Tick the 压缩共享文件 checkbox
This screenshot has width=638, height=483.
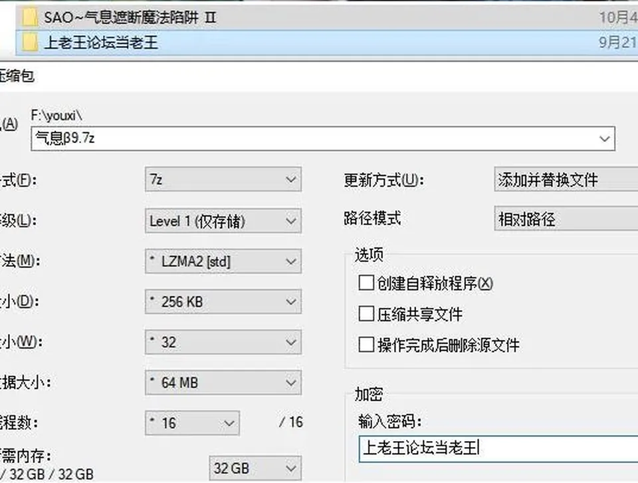click(x=366, y=313)
